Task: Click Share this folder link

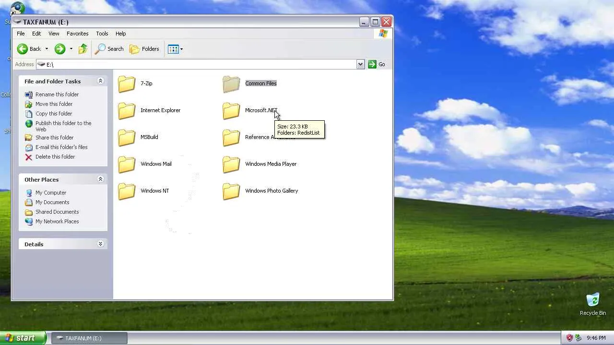Action: (54, 138)
